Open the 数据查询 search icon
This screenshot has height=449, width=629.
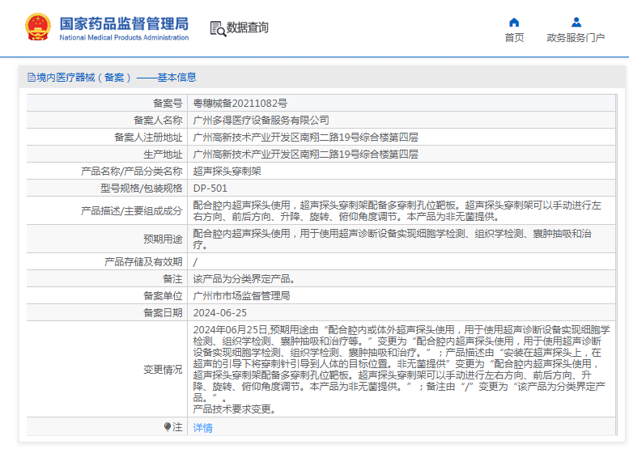click(218, 28)
